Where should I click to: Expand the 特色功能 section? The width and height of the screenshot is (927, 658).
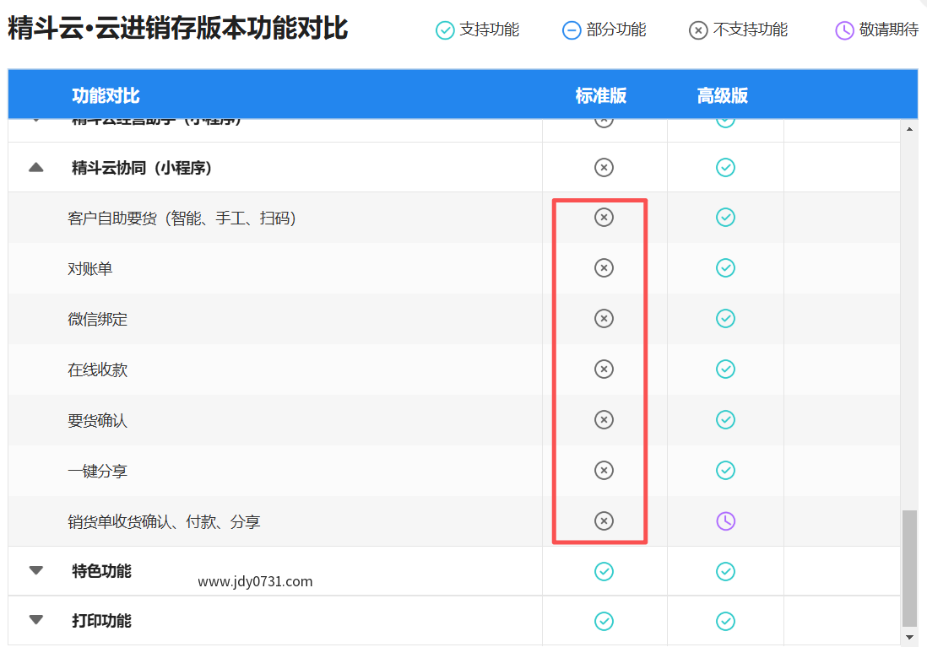(x=35, y=571)
